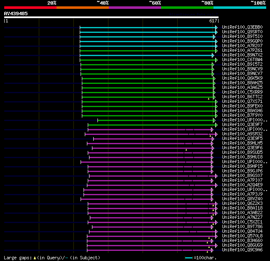
Task: Click the yellow gap marker on UniRef100_B6TTC2 row
Action: (208, 99)
